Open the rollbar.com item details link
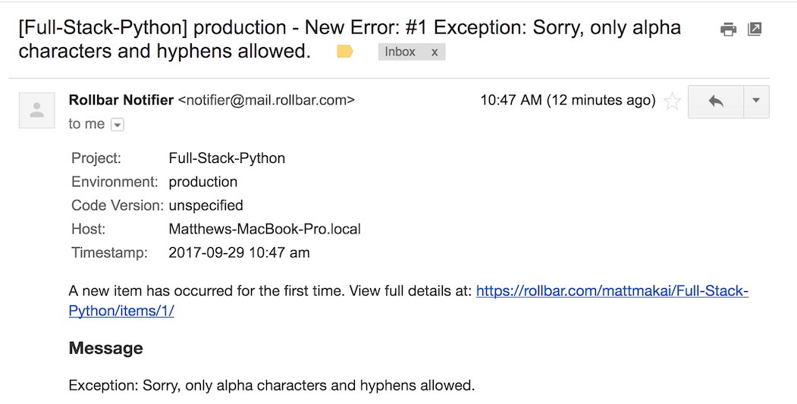Viewport: 797px width, 404px height. (409, 301)
